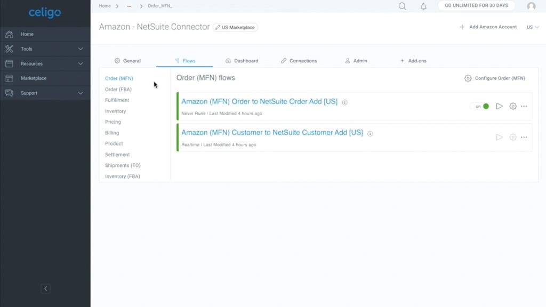Select Pricing flow category
Image resolution: width=546 pixels, height=307 pixels.
(x=113, y=122)
